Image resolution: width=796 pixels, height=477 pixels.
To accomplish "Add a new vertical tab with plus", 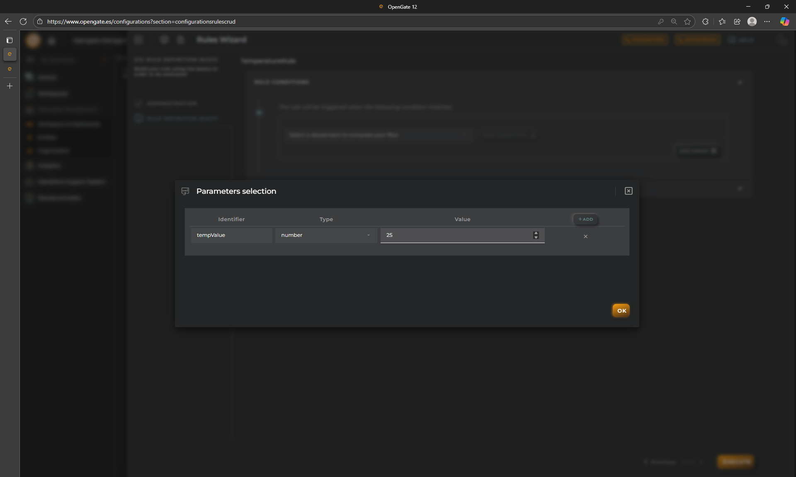I will tap(10, 86).
